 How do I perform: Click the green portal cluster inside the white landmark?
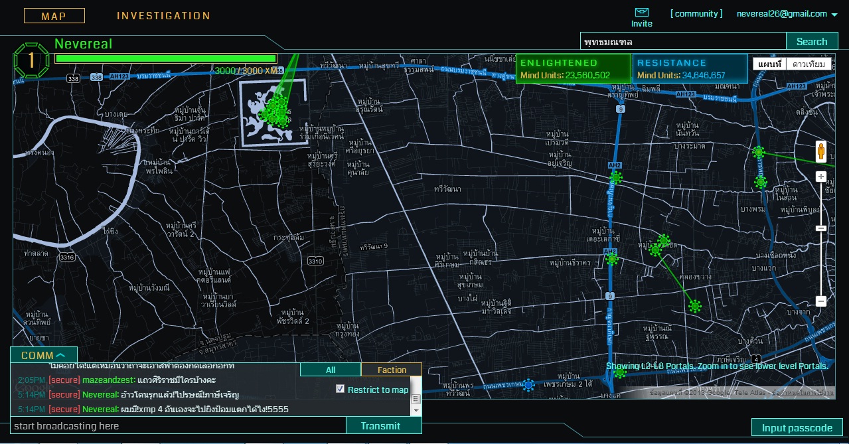tap(275, 112)
